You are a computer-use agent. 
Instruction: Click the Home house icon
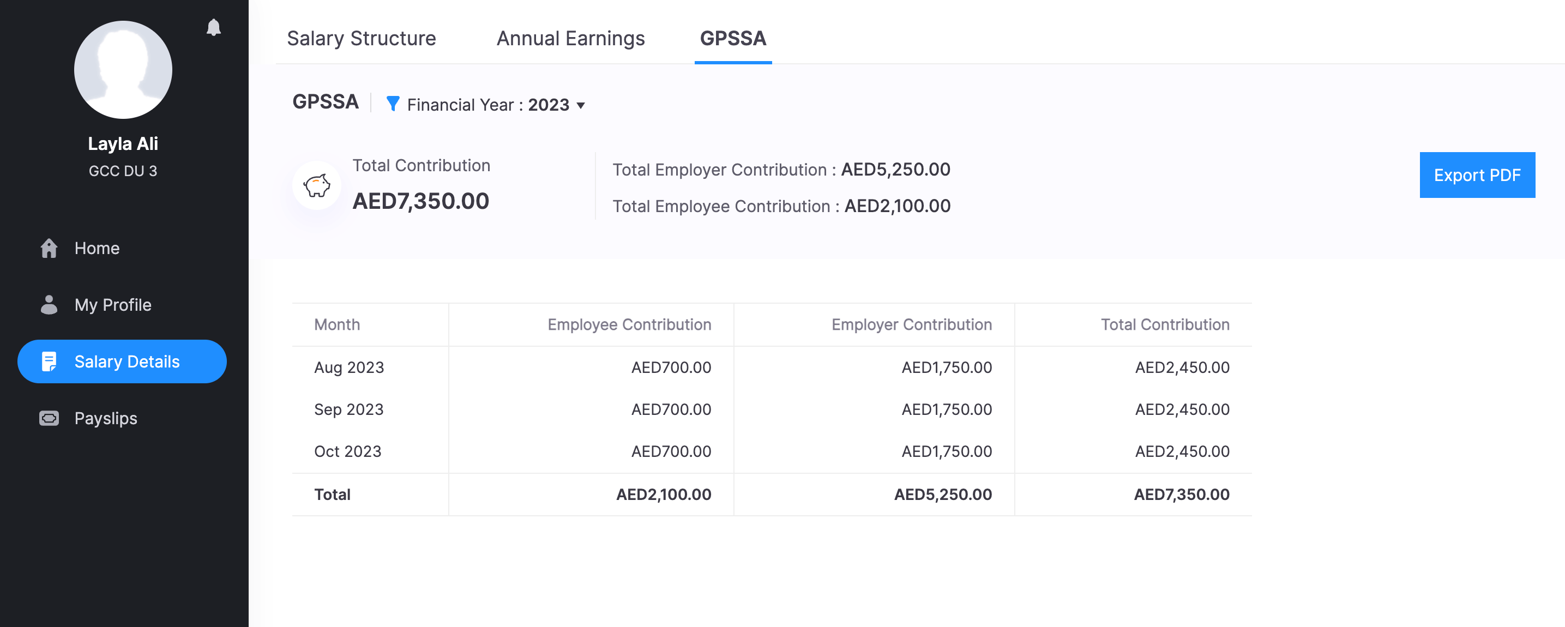pyautogui.click(x=49, y=248)
